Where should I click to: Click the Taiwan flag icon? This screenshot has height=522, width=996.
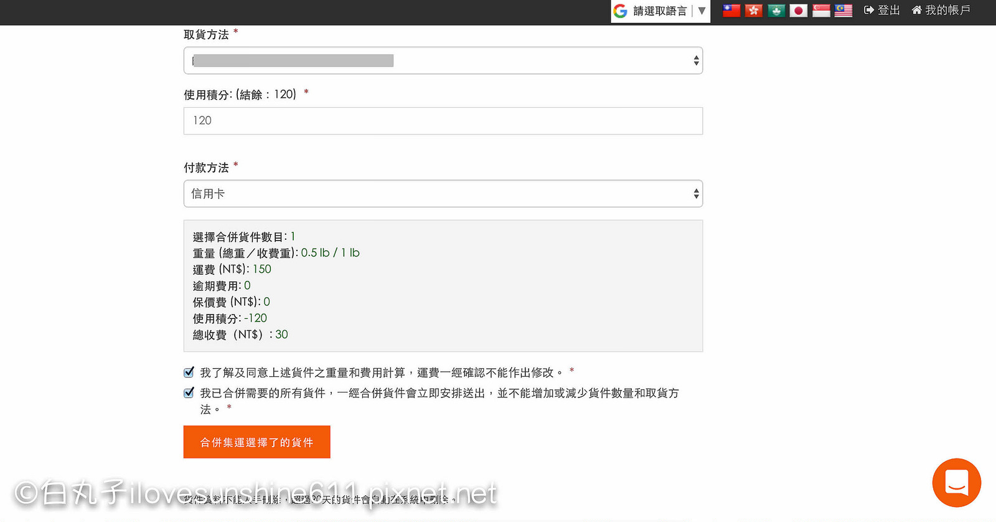coord(731,11)
